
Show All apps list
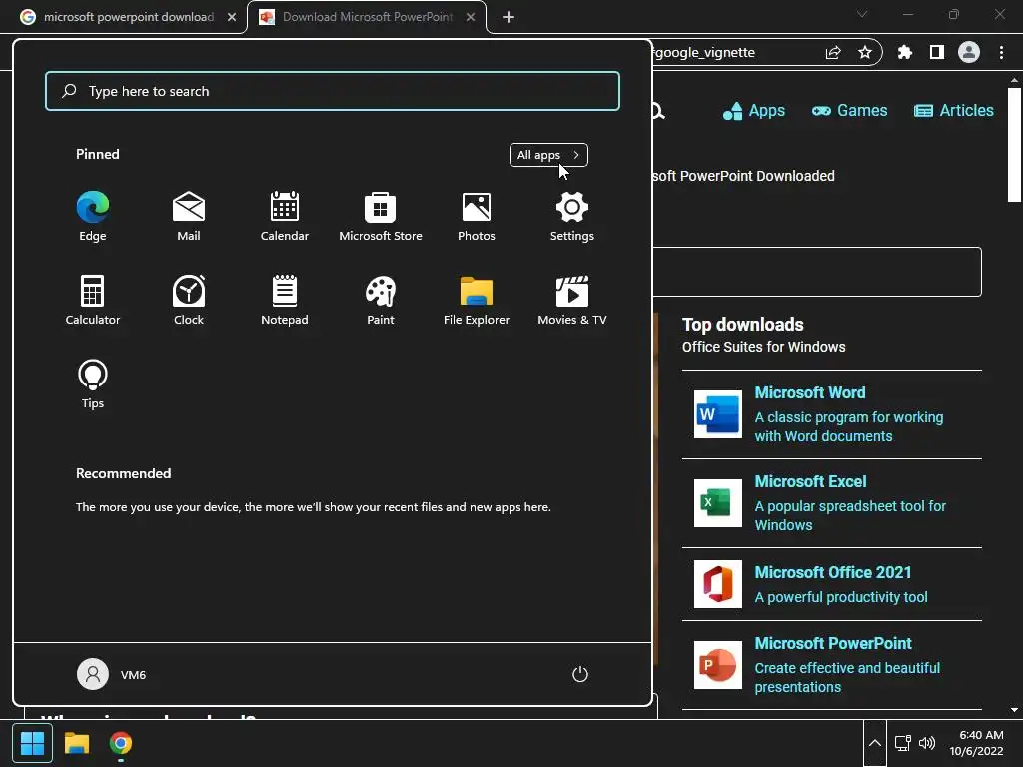[548, 155]
